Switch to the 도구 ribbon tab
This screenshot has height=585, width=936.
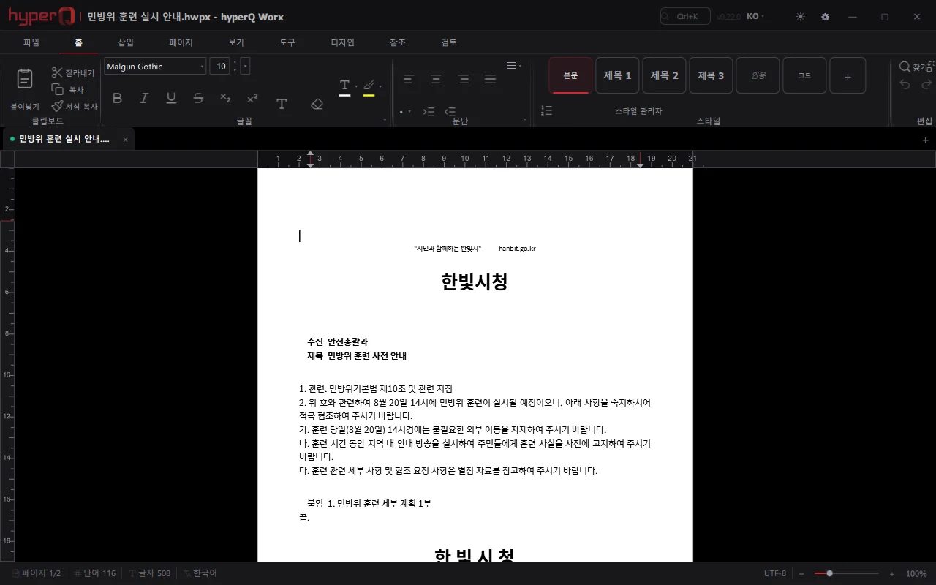coord(287,42)
